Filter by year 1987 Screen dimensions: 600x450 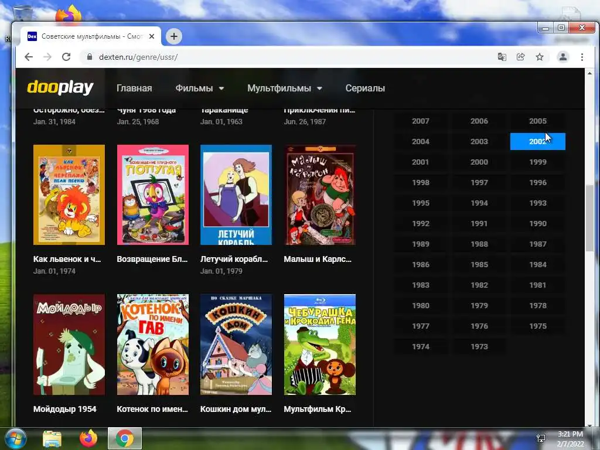538,244
